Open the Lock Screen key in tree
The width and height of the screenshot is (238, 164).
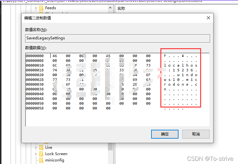56,154
